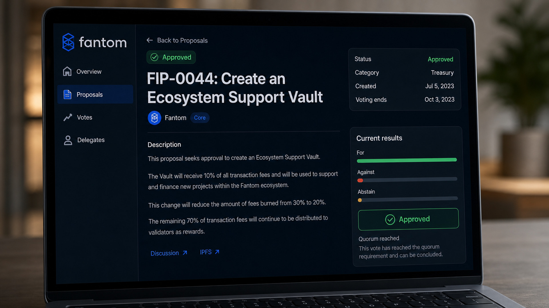This screenshot has height=308, width=549.
Task: Click sentence about fees burned 30% to 20%
Action: (x=237, y=204)
